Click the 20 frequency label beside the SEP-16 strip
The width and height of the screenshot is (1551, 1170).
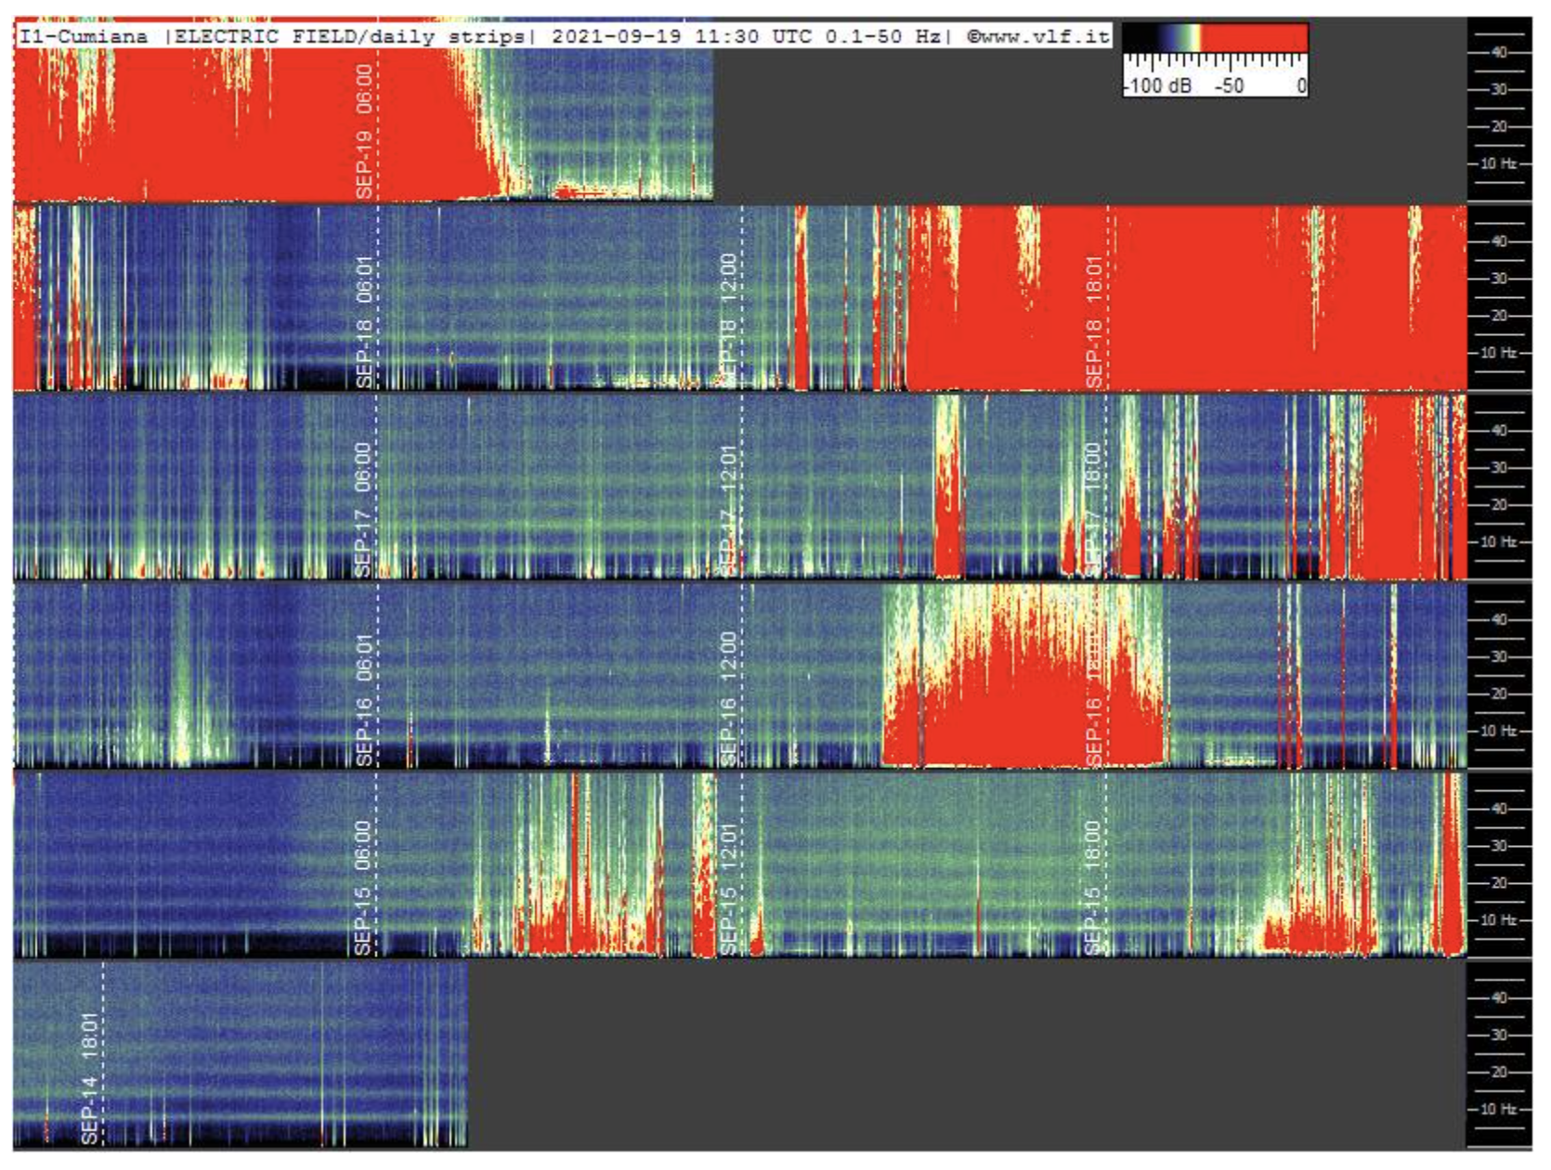[x=1499, y=695]
